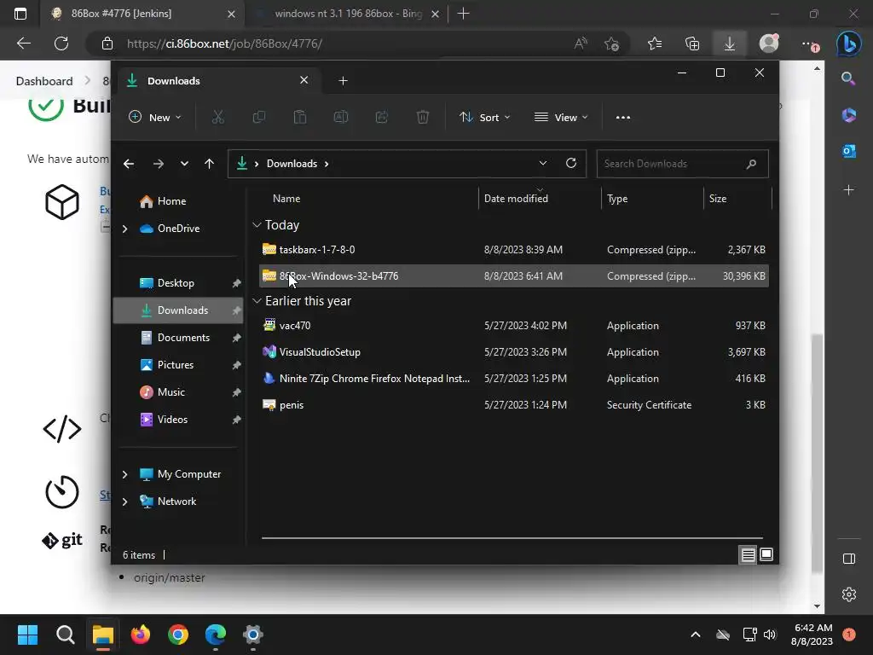This screenshot has height=655, width=873.
Task: Open a new Edge browser tab
Action: [x=463, y=14]
